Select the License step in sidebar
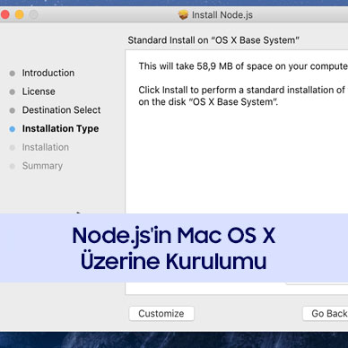348x348 pixels. 39,91
